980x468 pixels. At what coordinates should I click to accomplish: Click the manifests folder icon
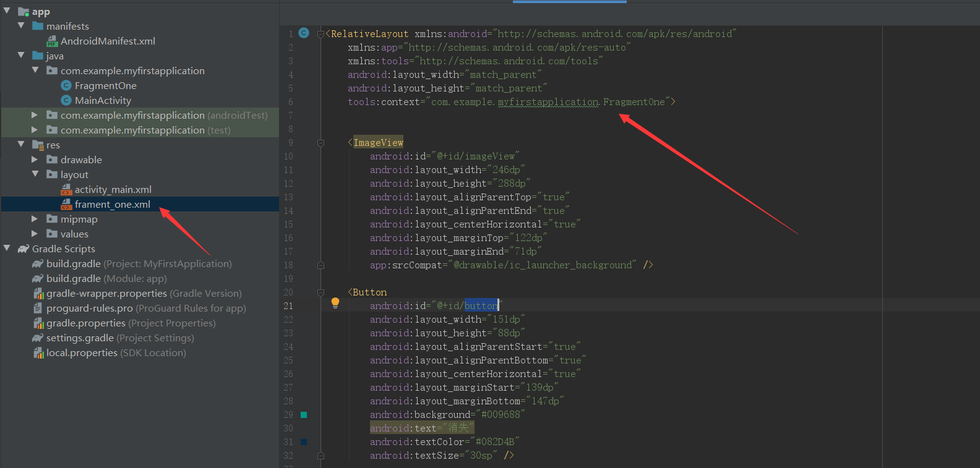pyautogui.click(x=38, y=26)
